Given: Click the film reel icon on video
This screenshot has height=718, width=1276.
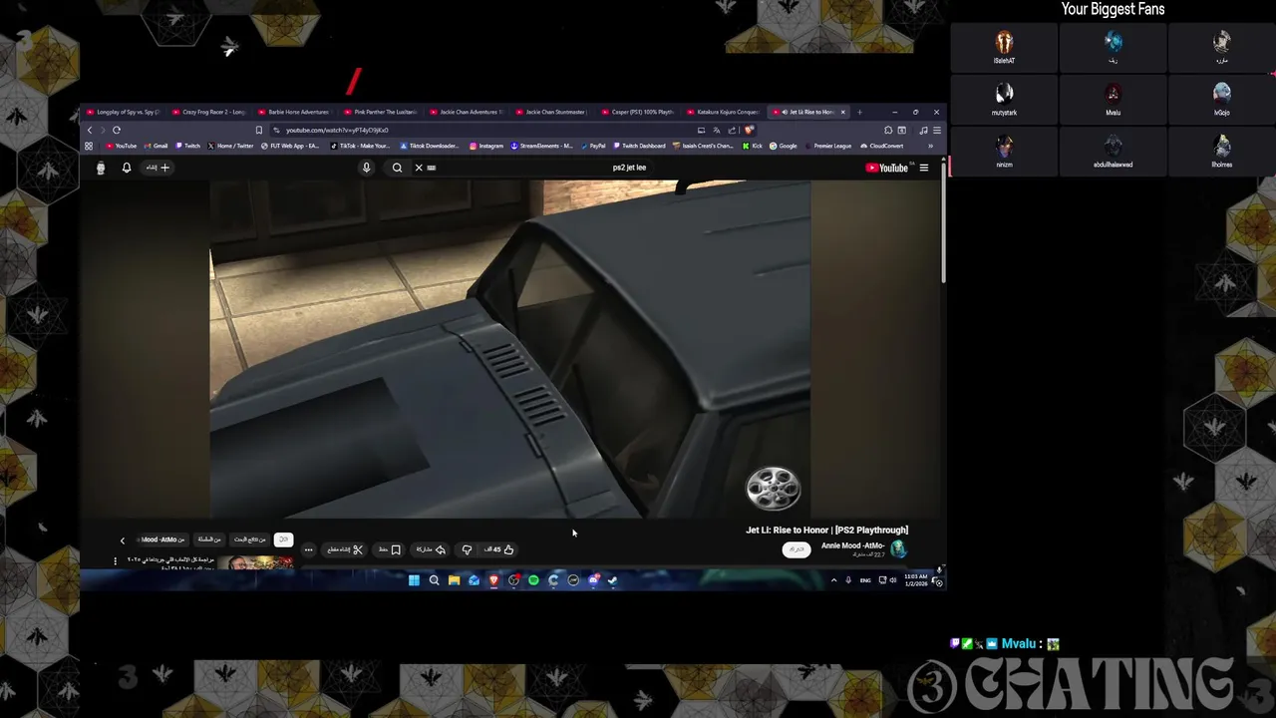Looking at the screenshot, I should [773, 489].
